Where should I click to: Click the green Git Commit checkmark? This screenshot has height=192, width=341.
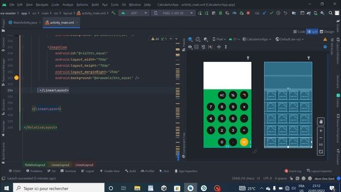pyautogui.click(x=271, y=13)
